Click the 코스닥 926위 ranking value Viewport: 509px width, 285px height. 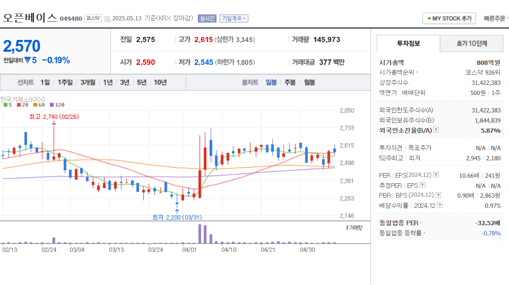tap(483, 72)
